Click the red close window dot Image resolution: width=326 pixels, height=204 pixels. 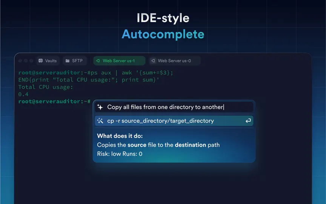point(20,61)
